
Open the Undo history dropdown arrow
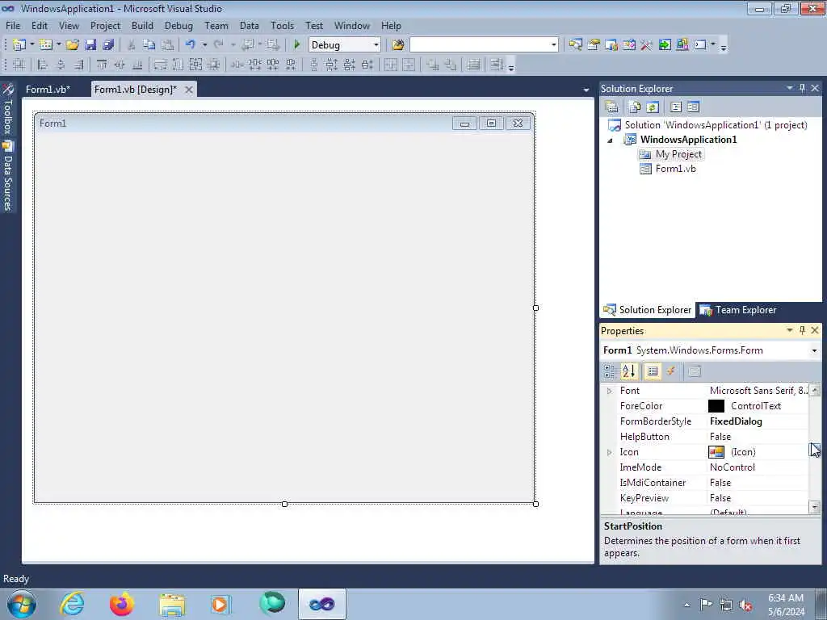coord(204,45)
